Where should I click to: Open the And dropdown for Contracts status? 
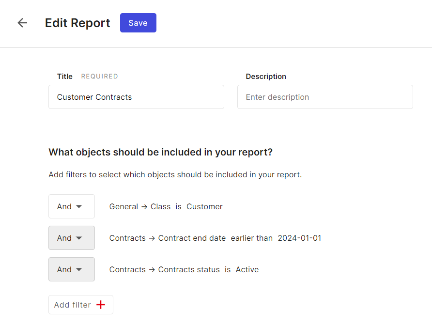coord(72,269)
